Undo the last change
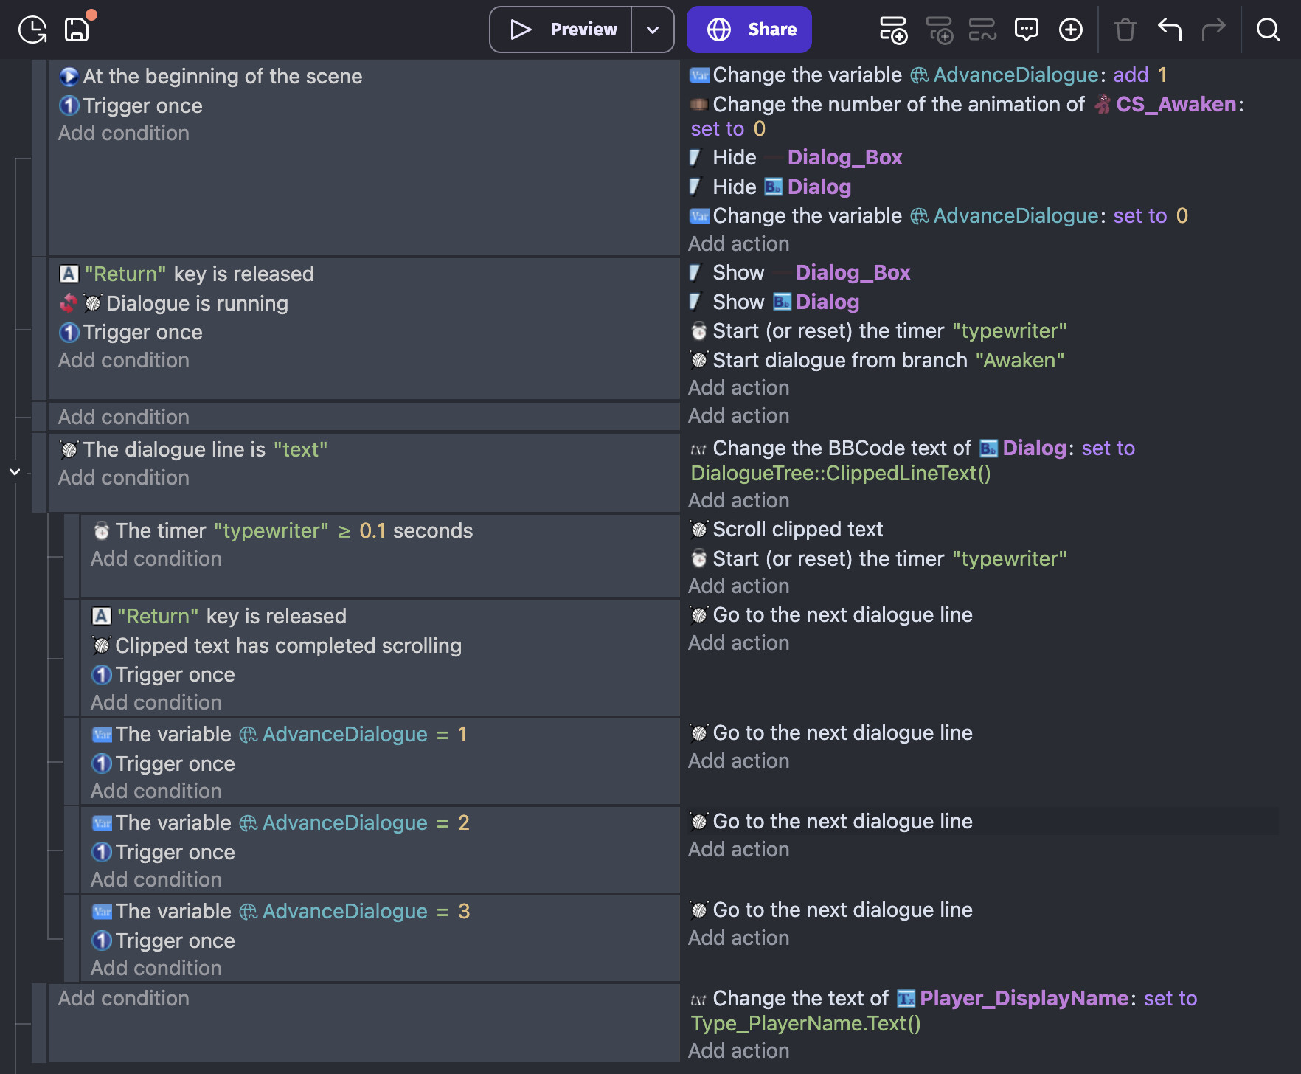This screenshot has height=1074, width=1301. pos(1170,30)
